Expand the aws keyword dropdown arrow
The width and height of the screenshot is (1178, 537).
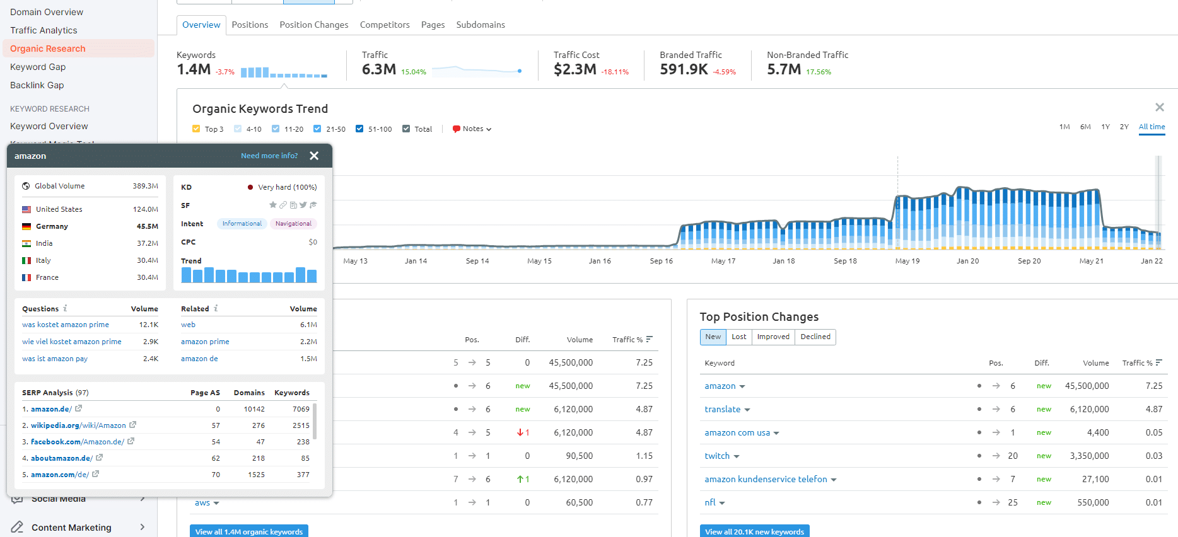tap(216, 503)
